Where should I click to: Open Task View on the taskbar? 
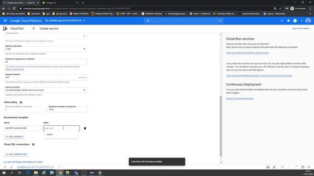[x=20, y=173]
